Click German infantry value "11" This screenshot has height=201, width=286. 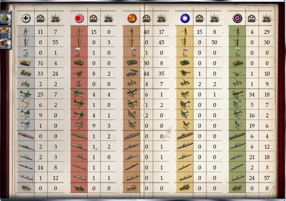coord(40,32)
